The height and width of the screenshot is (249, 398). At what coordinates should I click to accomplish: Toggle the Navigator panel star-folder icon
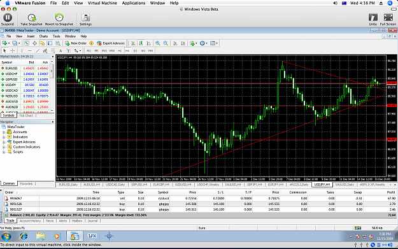[x=42, y=43]
